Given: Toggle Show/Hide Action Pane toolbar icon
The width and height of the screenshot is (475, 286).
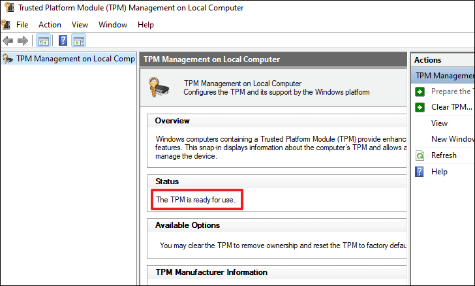Looking at the screenshot, I should click(79, 40).
